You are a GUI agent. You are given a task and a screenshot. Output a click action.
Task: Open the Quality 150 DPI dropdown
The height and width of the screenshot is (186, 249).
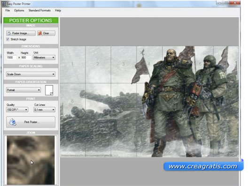[x=17, y=110]
